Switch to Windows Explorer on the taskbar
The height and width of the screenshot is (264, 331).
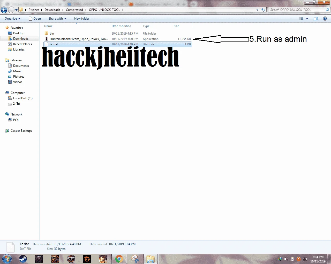pyautogui.click(x=151, y=259)
